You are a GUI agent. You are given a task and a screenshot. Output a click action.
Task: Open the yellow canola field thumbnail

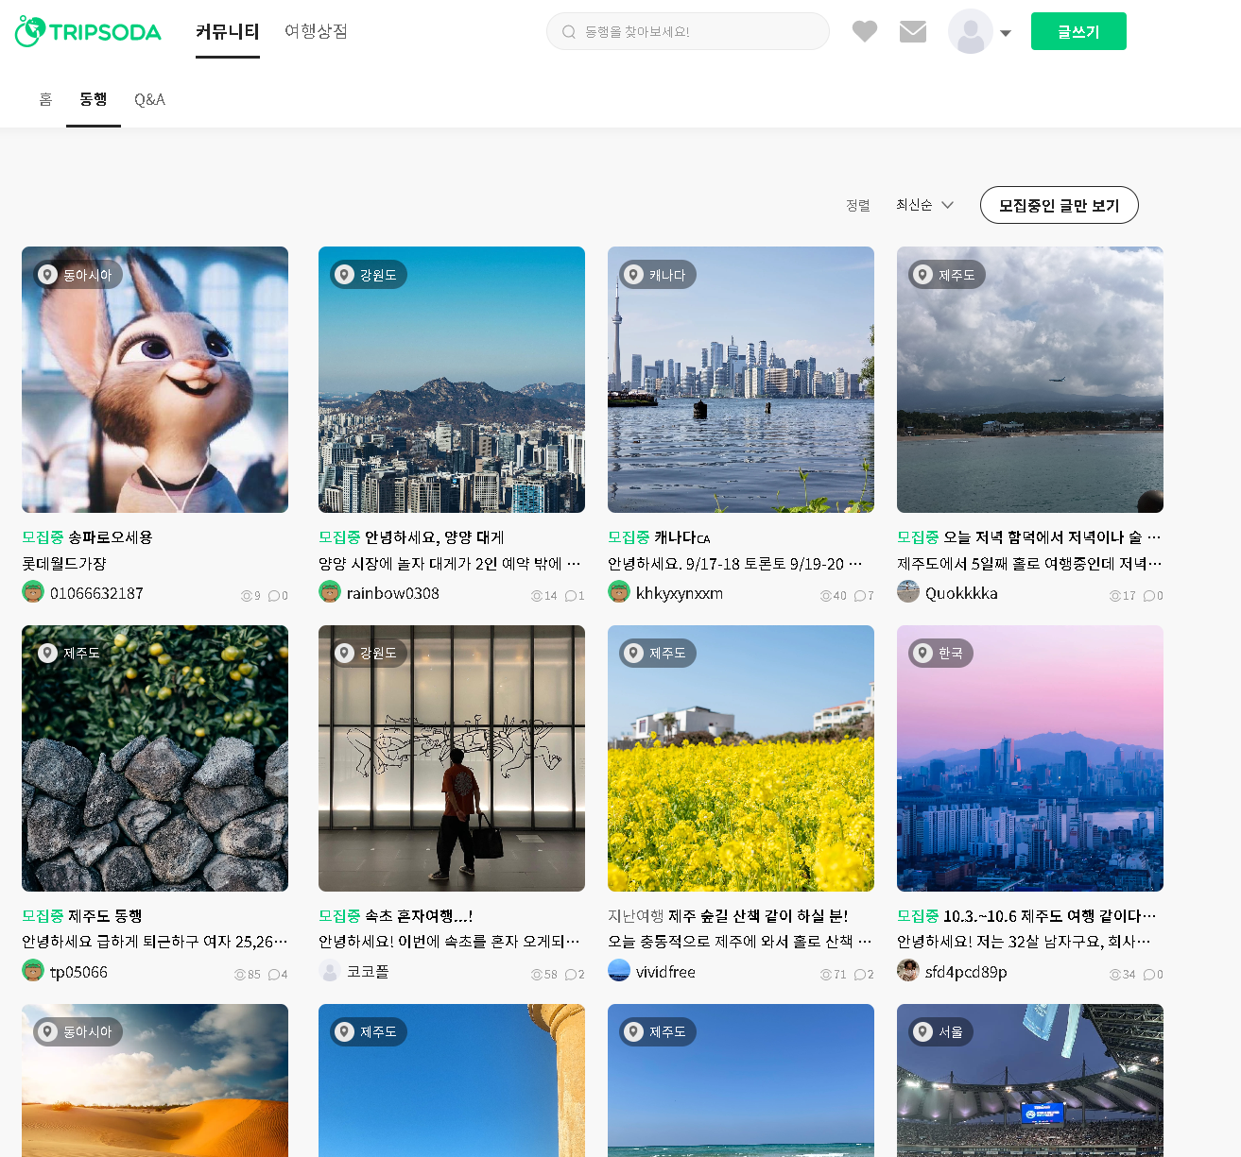tap(741, 758)
